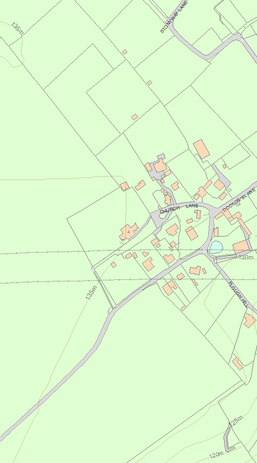Click the 135m contour label beside the long road
The image size is (257, 463).
tap(91, 292)
